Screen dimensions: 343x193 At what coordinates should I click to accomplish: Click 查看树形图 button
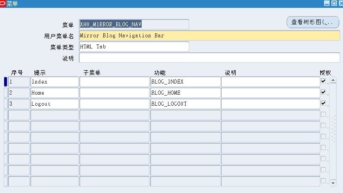(312, 22)
